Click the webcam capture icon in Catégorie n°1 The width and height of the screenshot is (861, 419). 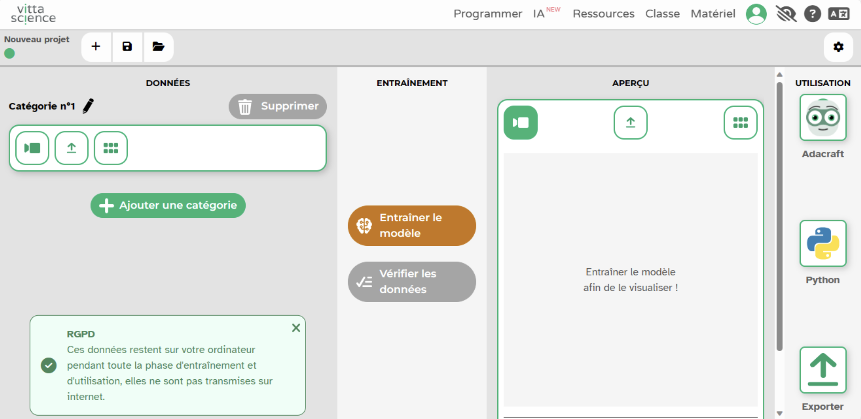pyautogui.click(x=32, y=148)
